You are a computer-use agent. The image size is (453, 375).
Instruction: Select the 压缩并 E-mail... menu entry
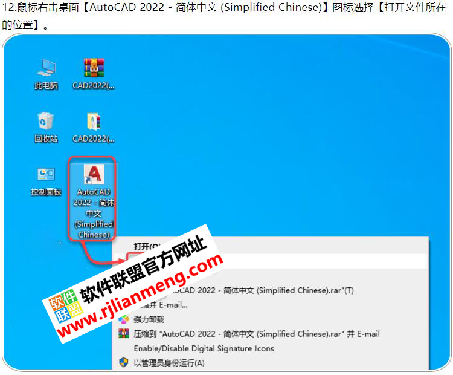pos(169,305)
